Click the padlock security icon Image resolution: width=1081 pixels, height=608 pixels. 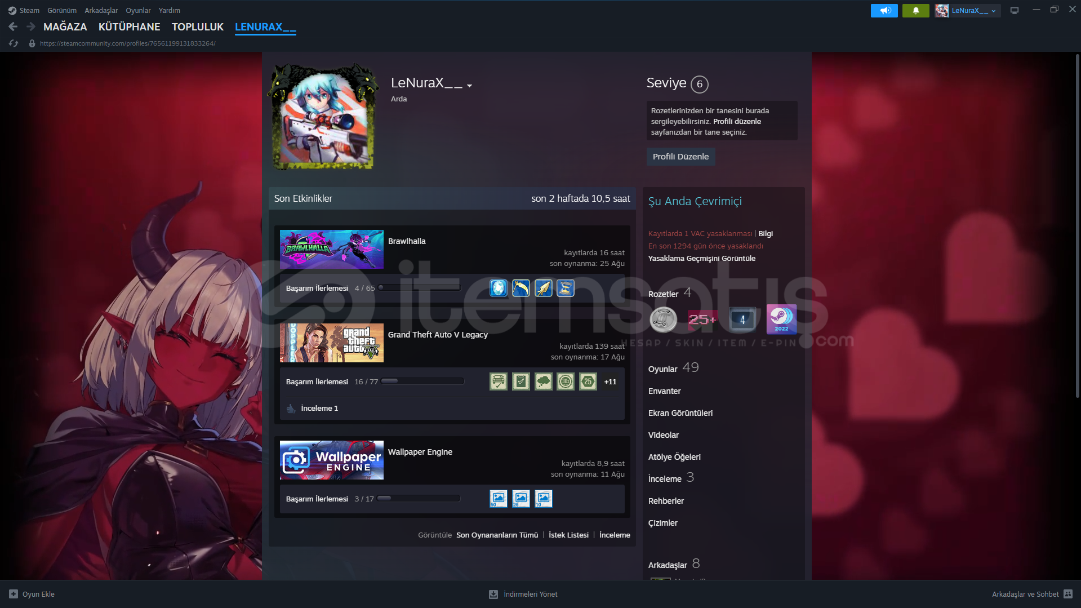tap(32, 43)
